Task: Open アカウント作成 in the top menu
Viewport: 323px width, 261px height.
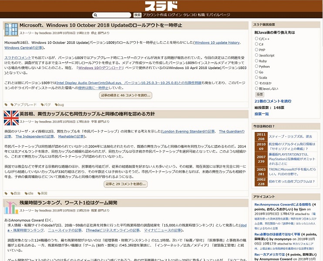Action: (x=155, y=15)
